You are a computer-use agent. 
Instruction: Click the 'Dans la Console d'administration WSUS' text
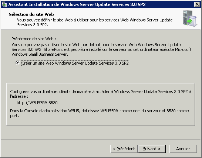(99, 113)
